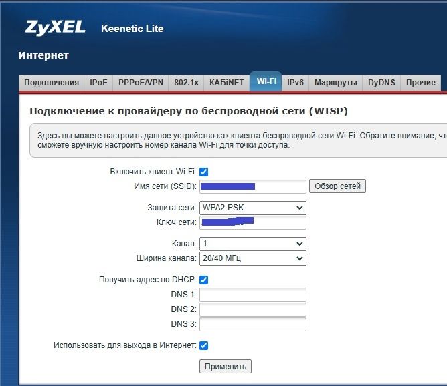Select the Wi-Fi tab

click(266, 81)
